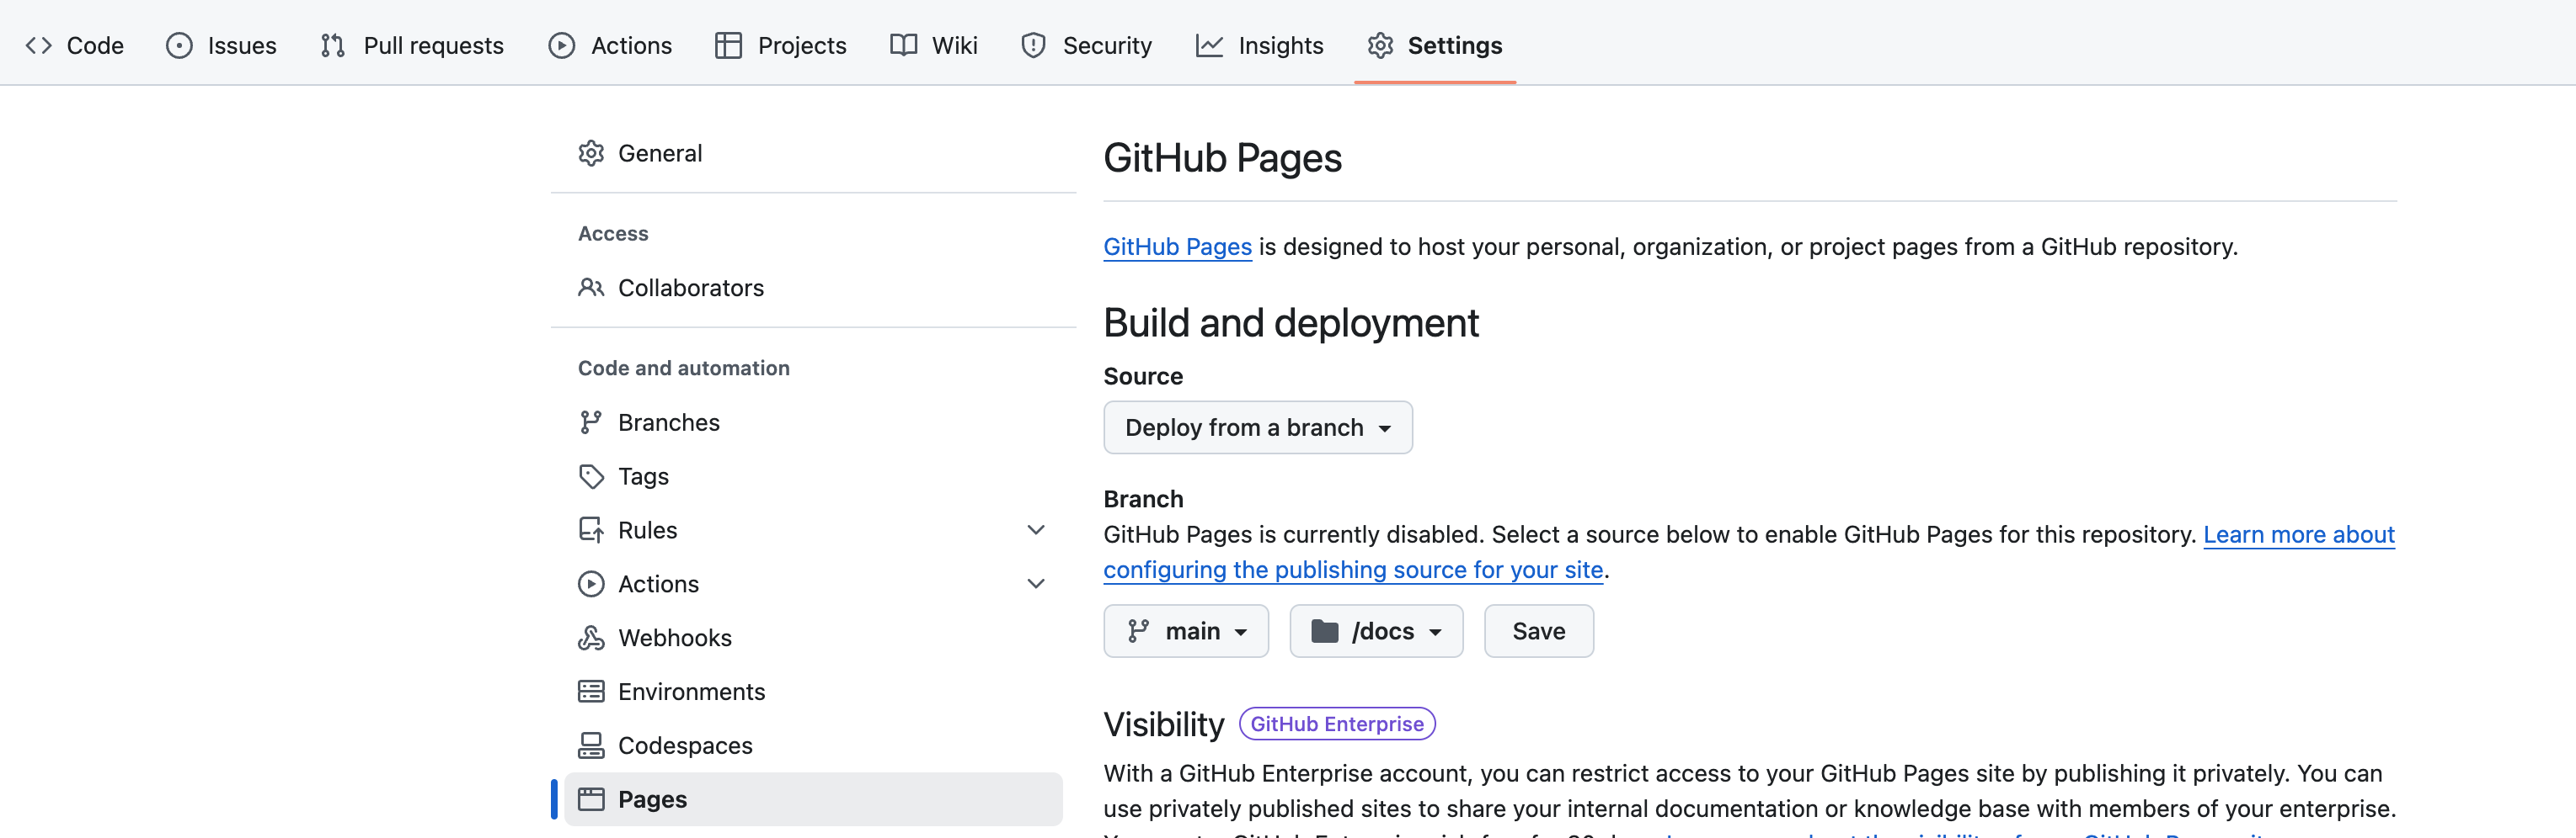Screen dimensions: 2576x838
Task: Expand the Rules section chevron
Action: click(x=1035, y=530)
